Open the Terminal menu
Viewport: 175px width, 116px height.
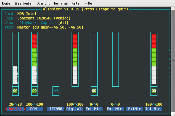coord(60,3)
